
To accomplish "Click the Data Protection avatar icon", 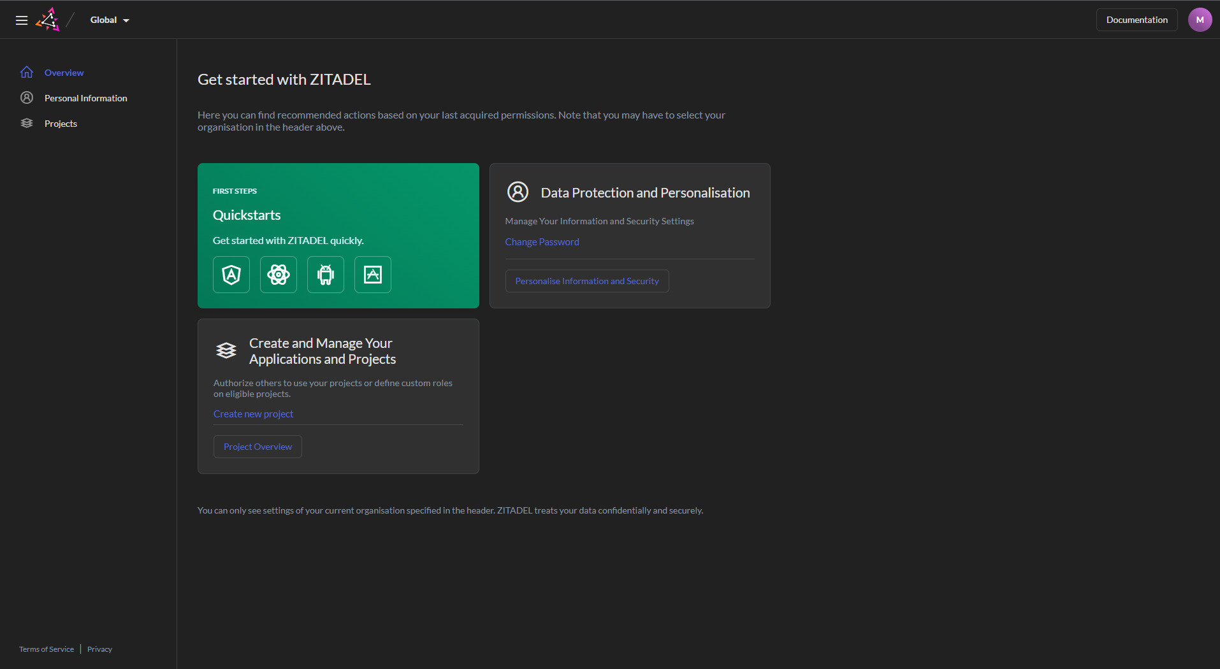I will pyautogui.click(x=518, y=192).
